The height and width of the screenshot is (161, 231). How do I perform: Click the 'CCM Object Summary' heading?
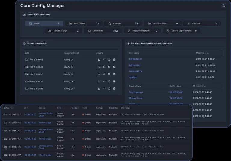click(x=38, y=14)
